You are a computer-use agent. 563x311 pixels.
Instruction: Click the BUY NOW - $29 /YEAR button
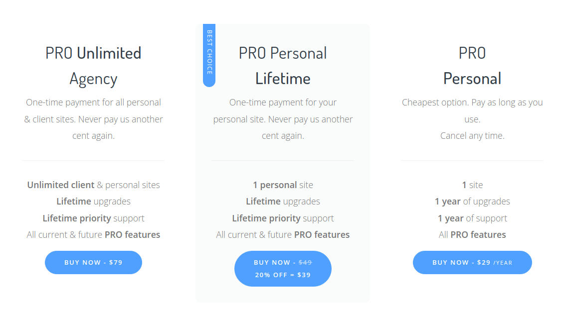tap(472, 262)
